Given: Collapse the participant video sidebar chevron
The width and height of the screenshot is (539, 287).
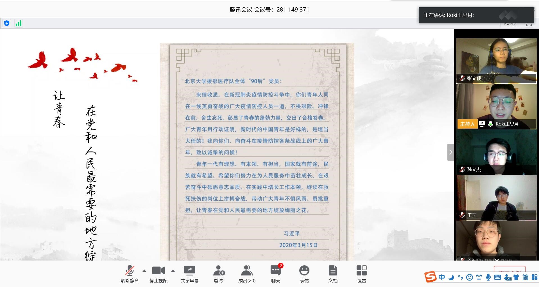Looking at the screenshot, I should coord(450,152).
